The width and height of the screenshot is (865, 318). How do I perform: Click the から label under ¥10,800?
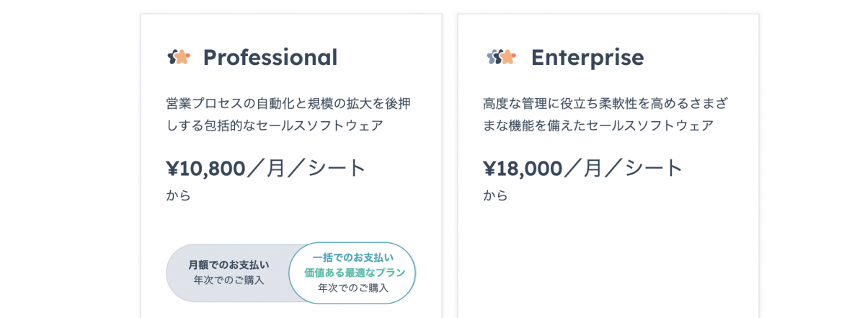click(x=179, y=195)
